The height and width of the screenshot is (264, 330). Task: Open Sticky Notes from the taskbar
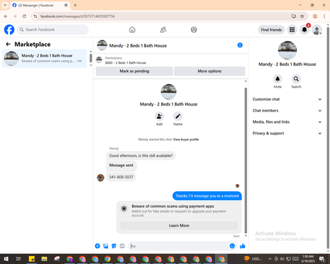pos(32,259)
